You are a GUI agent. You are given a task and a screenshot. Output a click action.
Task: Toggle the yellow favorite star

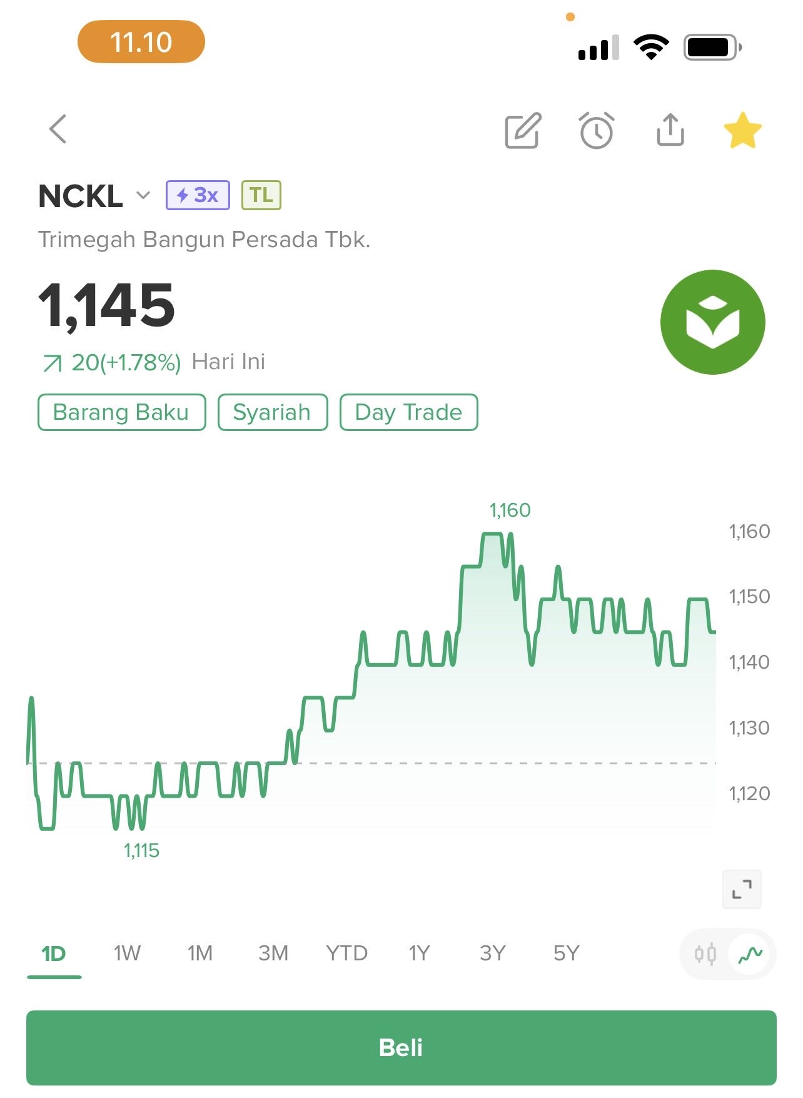tap(742, 130)
